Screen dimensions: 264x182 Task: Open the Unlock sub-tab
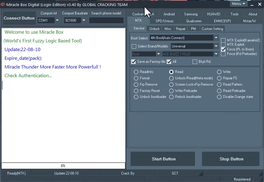tap(154, 29)
